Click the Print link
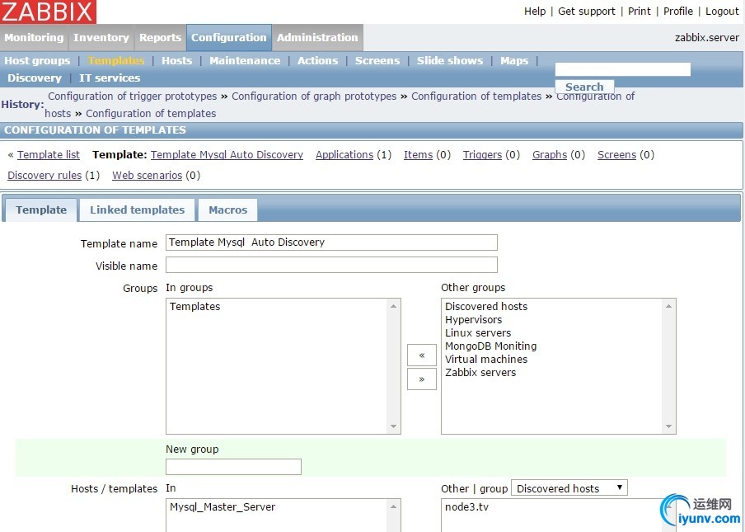Viewport: 745px width, 532px height. (x=639, y=12)
